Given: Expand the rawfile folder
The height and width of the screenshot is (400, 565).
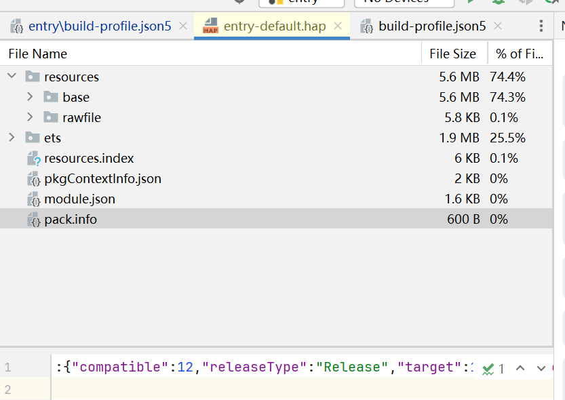Looking at the screenshot, I should pyautogui.click(x=30, y=117).
